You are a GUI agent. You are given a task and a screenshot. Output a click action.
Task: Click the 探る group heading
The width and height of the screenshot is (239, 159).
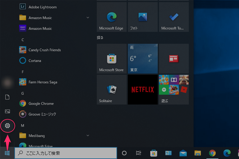click(100, 38)
